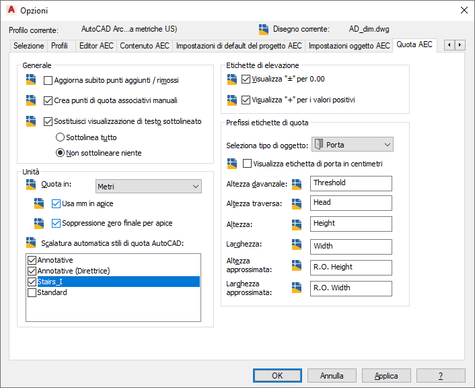The width and height of the screenshot is (475, 388).
Task: Switch to Contenuto AEC tab
Action: pyautogui.click(x=145, y=46)
